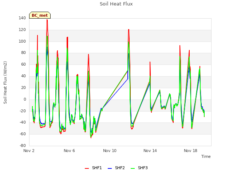The height and width of the screenshot is (175, 233).
Task: Click the Nov 14 x-axis tick label
Action: point(150,151)
